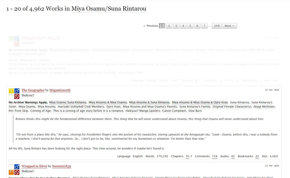Click the red work-in-progress icon on The Geographer
Viewport: 290px width, 178px height.
17,97
